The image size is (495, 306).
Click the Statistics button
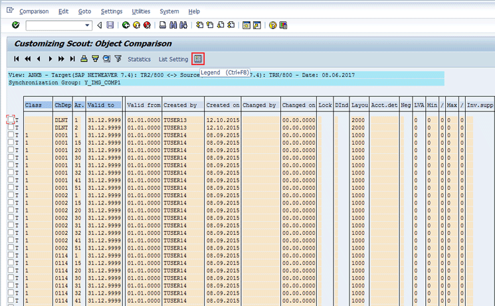[139, 59]
